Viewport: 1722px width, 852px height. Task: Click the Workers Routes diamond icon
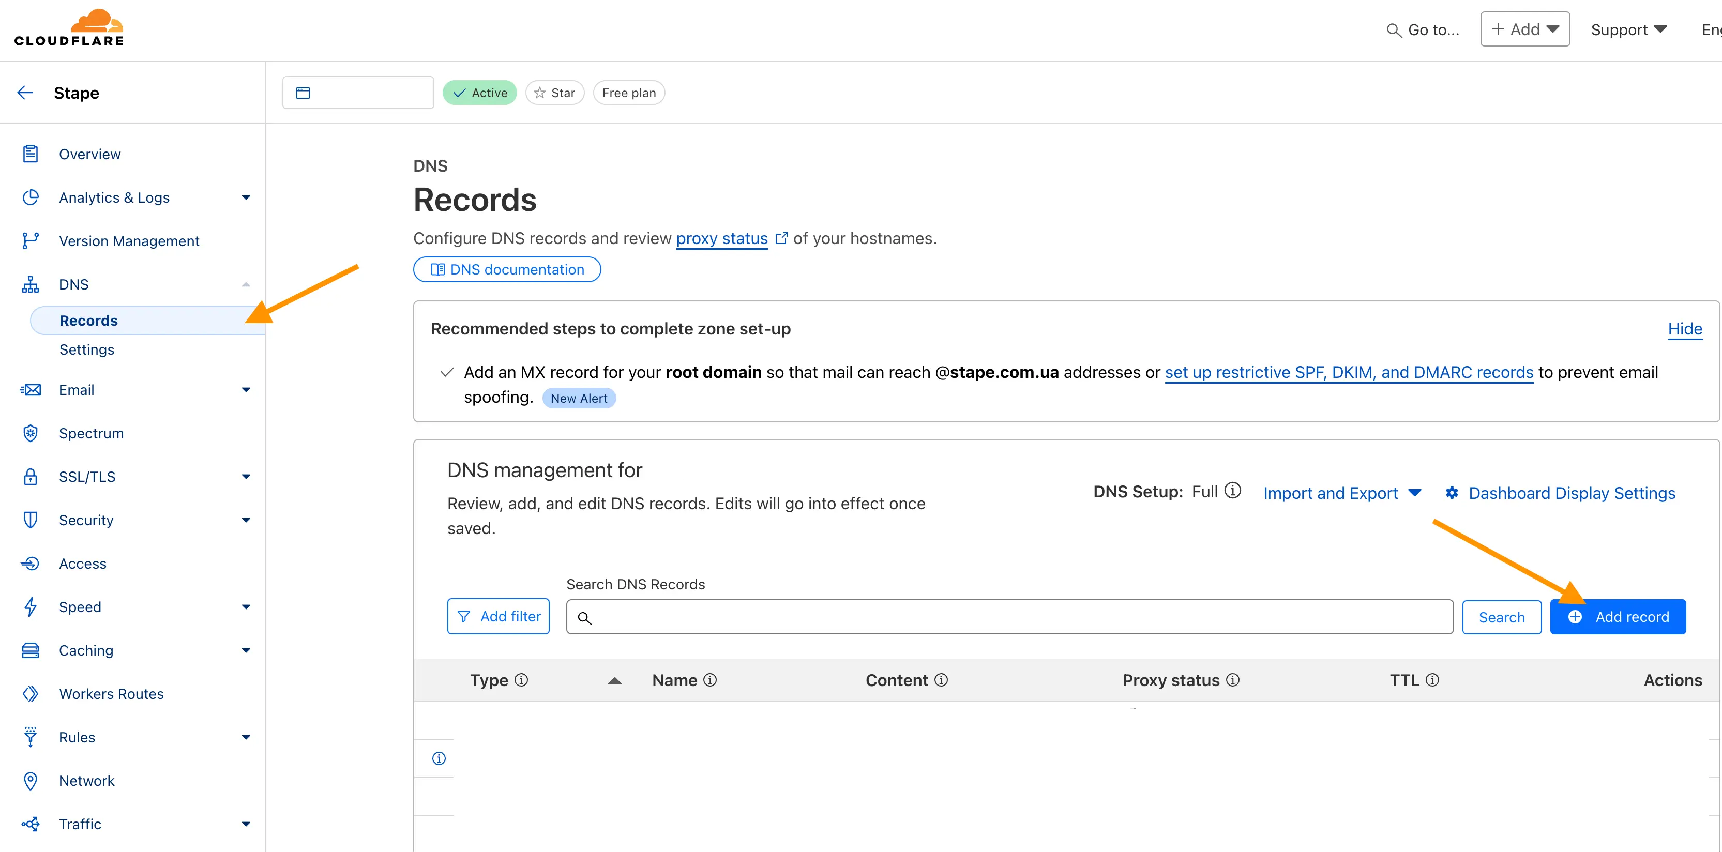click(x=30, y=694)
